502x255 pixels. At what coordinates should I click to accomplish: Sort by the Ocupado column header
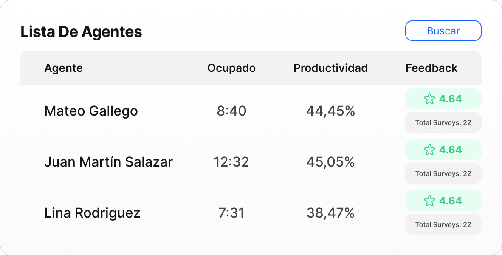click(231, 68)
